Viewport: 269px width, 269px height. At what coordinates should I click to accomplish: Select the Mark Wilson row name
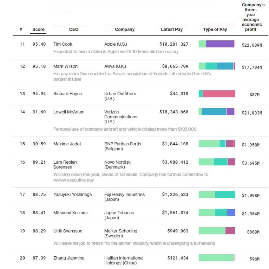[x=65, y=66]
